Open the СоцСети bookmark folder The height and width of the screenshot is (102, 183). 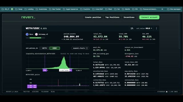click(x=85, y=9)
